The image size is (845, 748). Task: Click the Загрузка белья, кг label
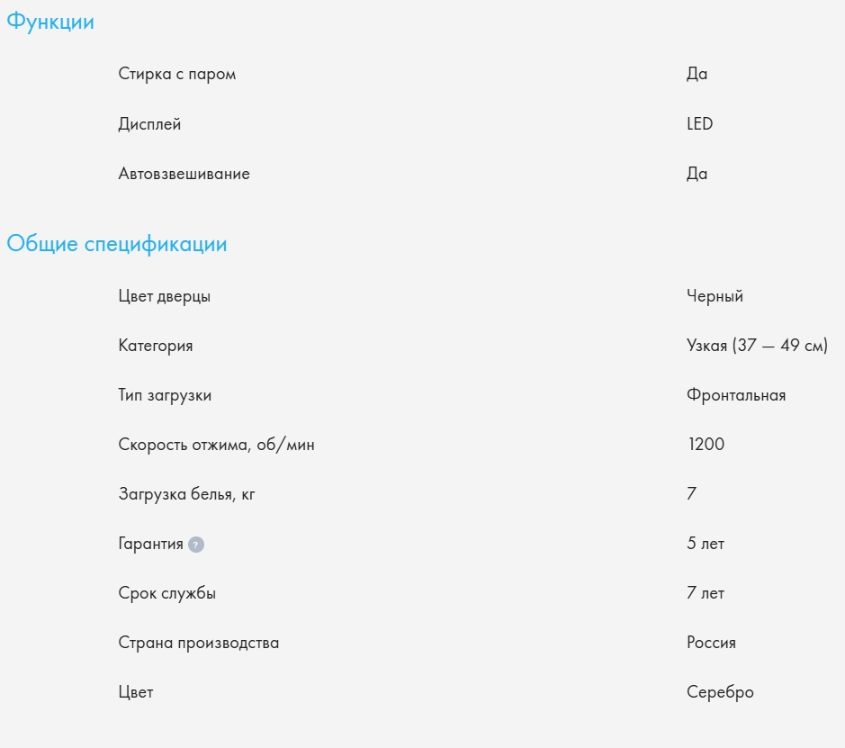187,494
